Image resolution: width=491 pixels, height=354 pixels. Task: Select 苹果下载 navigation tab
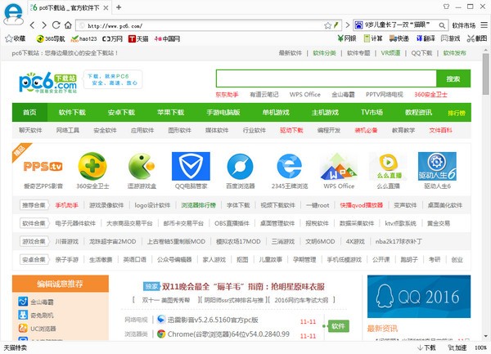point(171,112)
